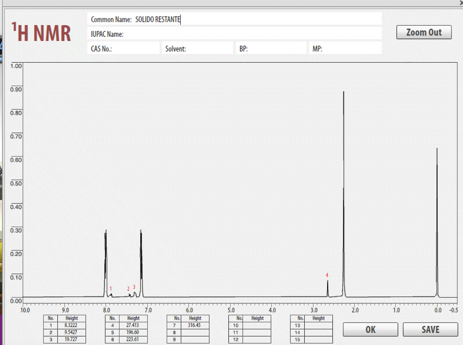463x345 pixels.
Task: Click red peak marker 3 near 7.3 ppm
Action: [134, 287]
